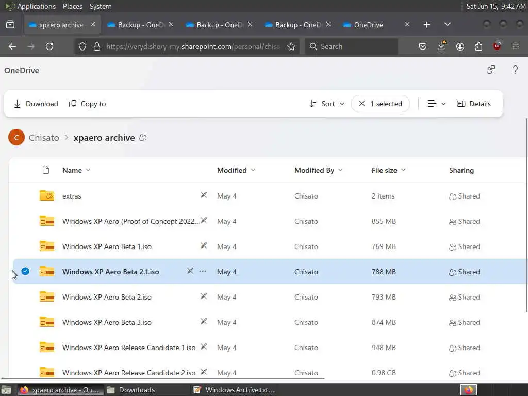Switch to the last OneDrive tab

coord(376,25)
